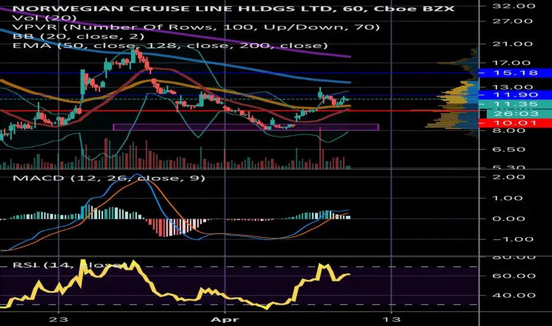This screenshot has height=326, width=552.
Task: Select the 10.01 red price label
Action: pos(515,123)
